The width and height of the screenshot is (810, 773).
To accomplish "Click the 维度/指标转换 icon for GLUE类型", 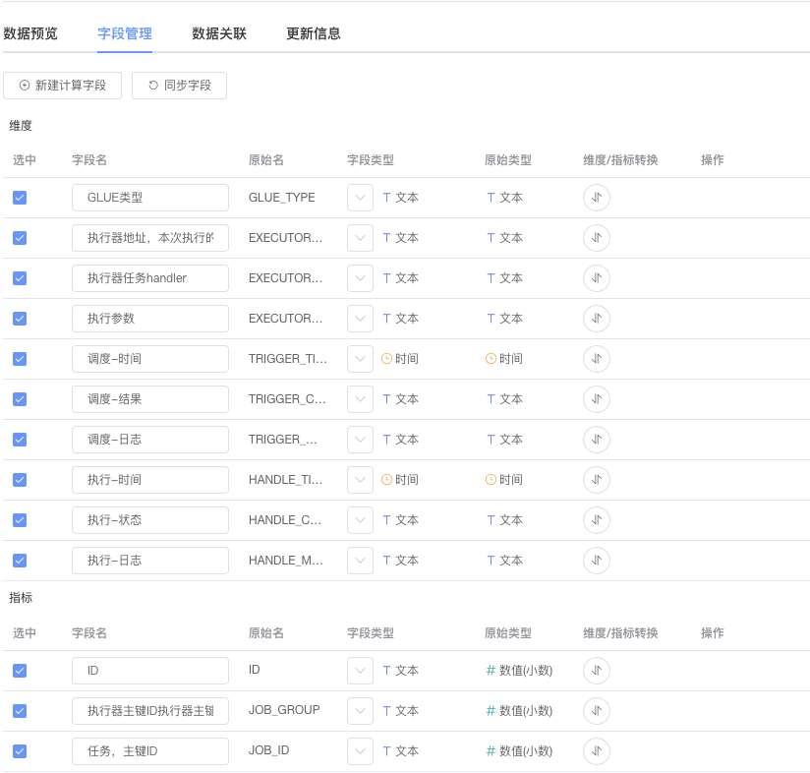I will pyautogui.click(x=597, y=197).
